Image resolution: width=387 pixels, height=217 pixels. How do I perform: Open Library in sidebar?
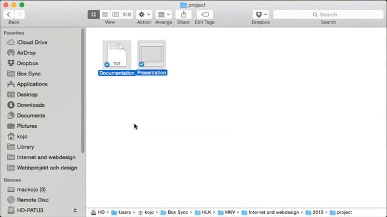point(21,147)
